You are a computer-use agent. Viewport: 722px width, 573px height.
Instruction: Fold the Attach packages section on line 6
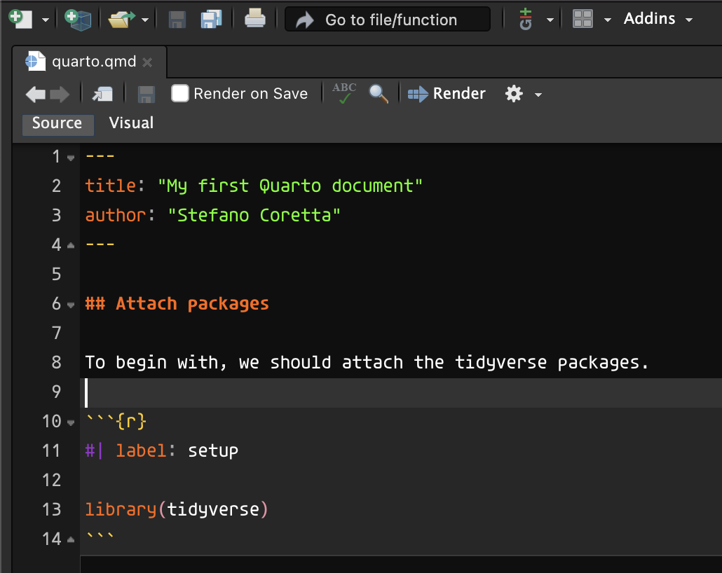pyautogui.click(x=71, y=305)
